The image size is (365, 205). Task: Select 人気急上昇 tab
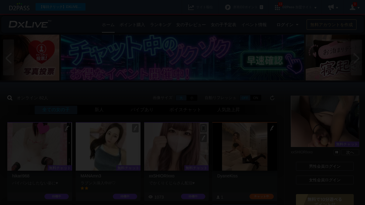228,110
